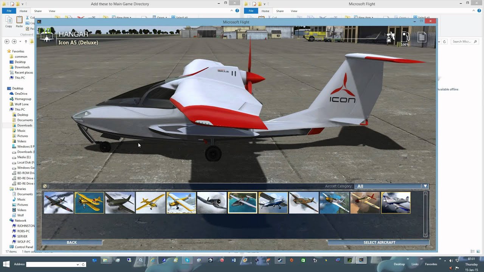Screen dimensions: 484x272
Task: Select the first dark fighter aircraft thumbnail
Action: coord(59,203)
